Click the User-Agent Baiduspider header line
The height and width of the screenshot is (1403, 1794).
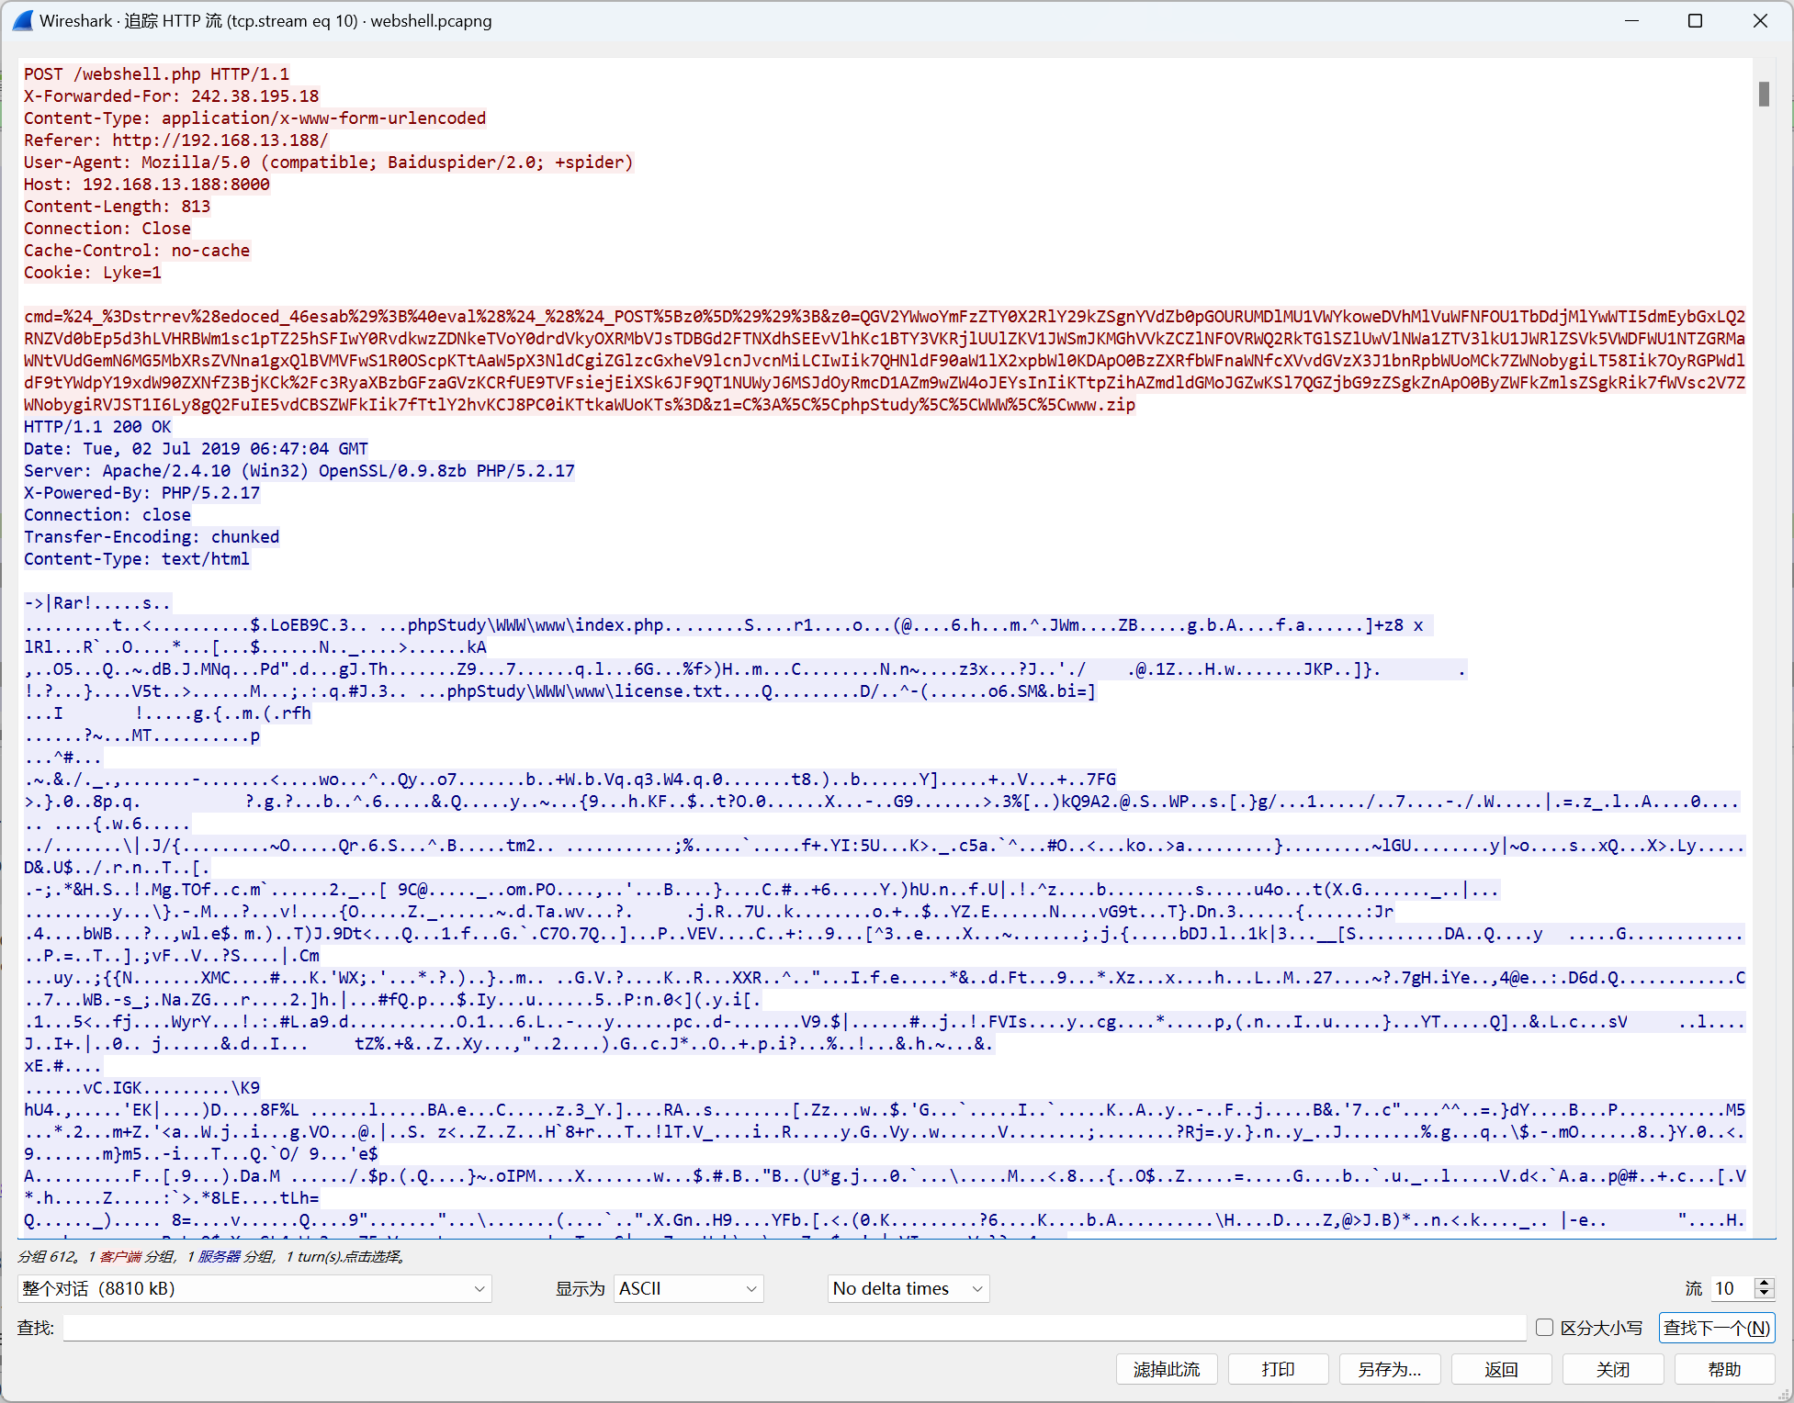pos(329,163)
